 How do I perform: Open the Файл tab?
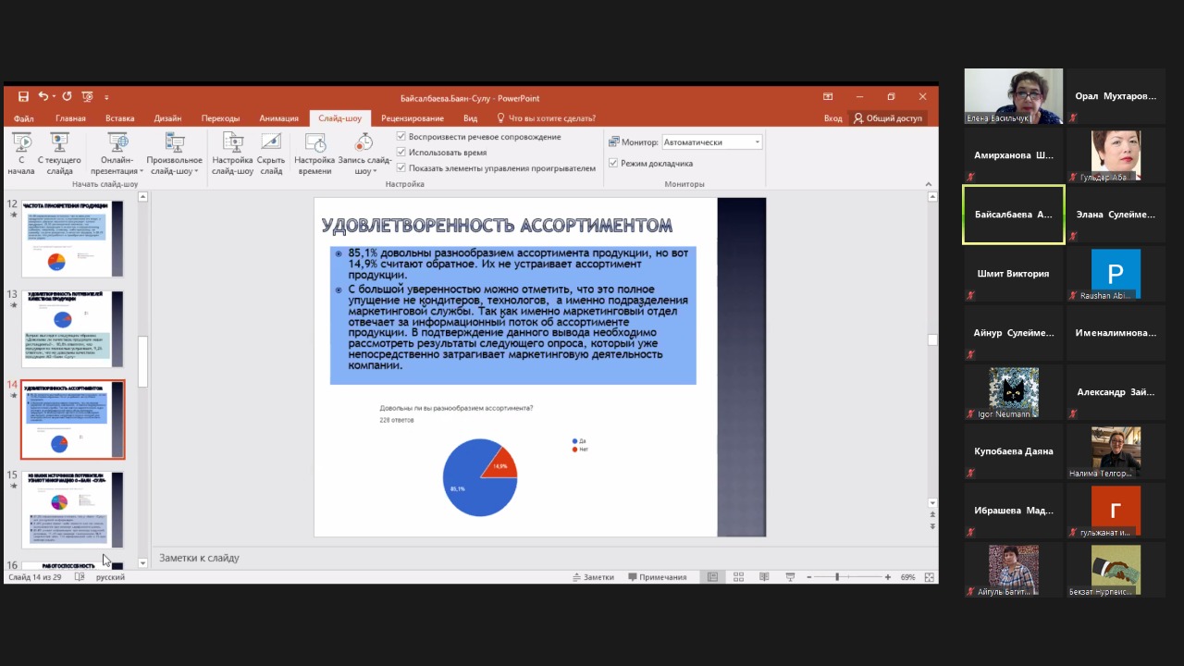pos(24,118)
